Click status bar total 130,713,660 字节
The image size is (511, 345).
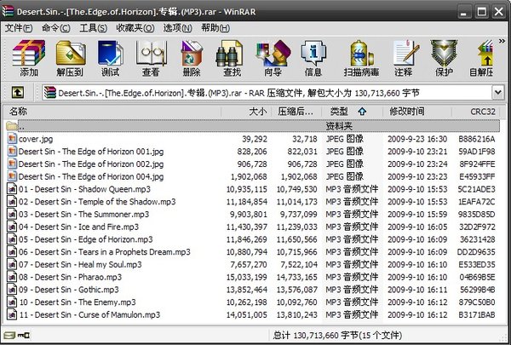tap(325, 336)
